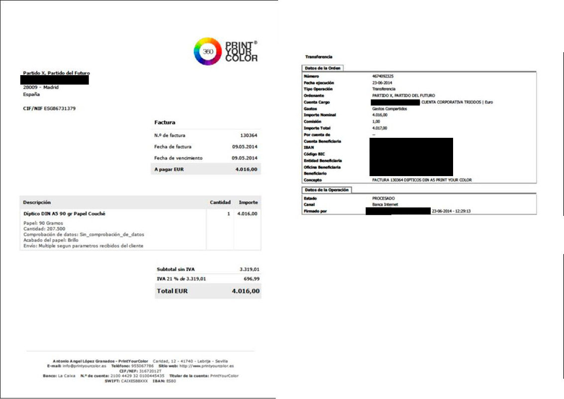The image size is (564, 399).
Task: Click 'Titular de la cuenta: PrintYourColor' entry
Action: click(203, 376)
